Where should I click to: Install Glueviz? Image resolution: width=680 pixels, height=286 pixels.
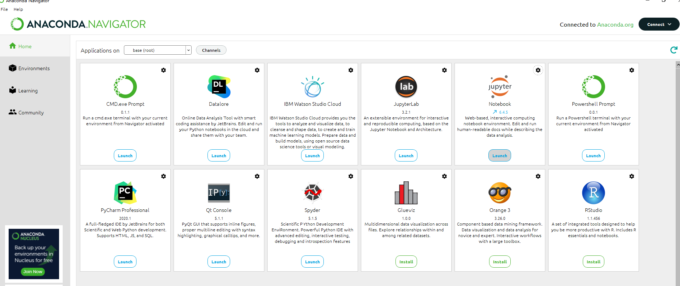(x=406, y=262)
